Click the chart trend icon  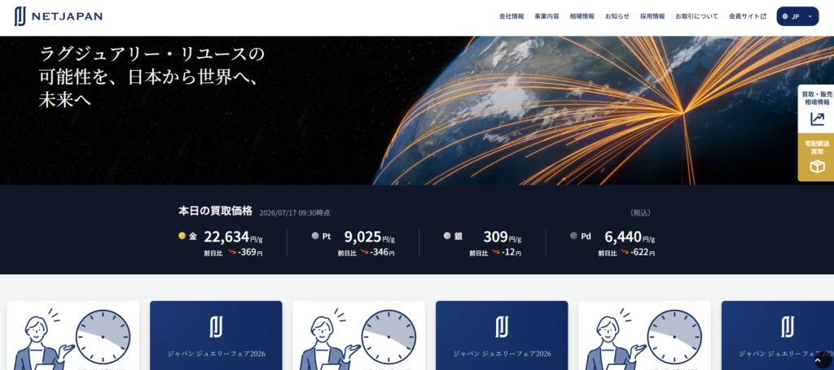tap(817, 119)
